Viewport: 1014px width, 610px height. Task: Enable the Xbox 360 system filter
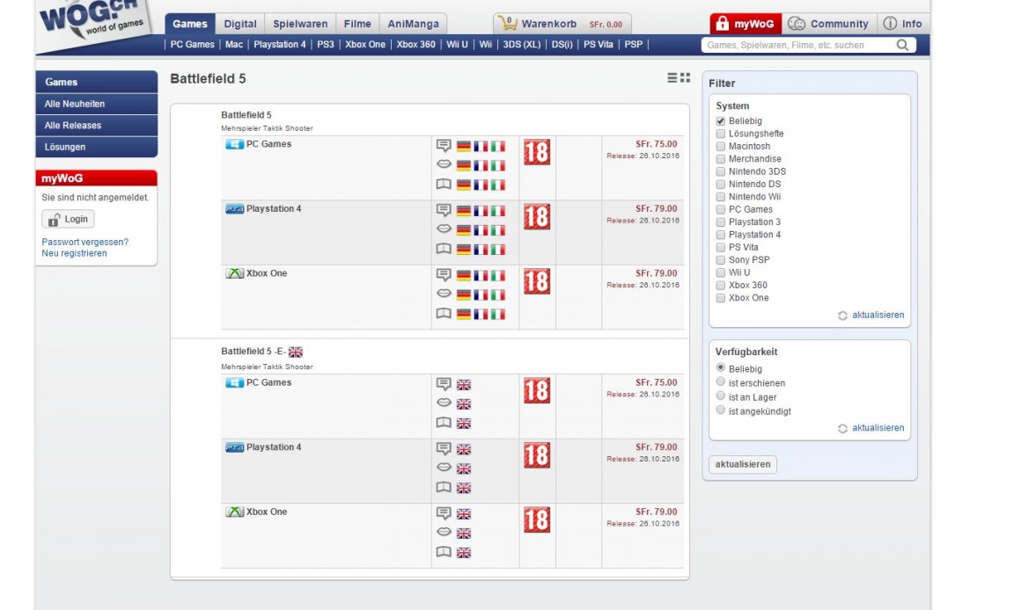coord(720,285)
